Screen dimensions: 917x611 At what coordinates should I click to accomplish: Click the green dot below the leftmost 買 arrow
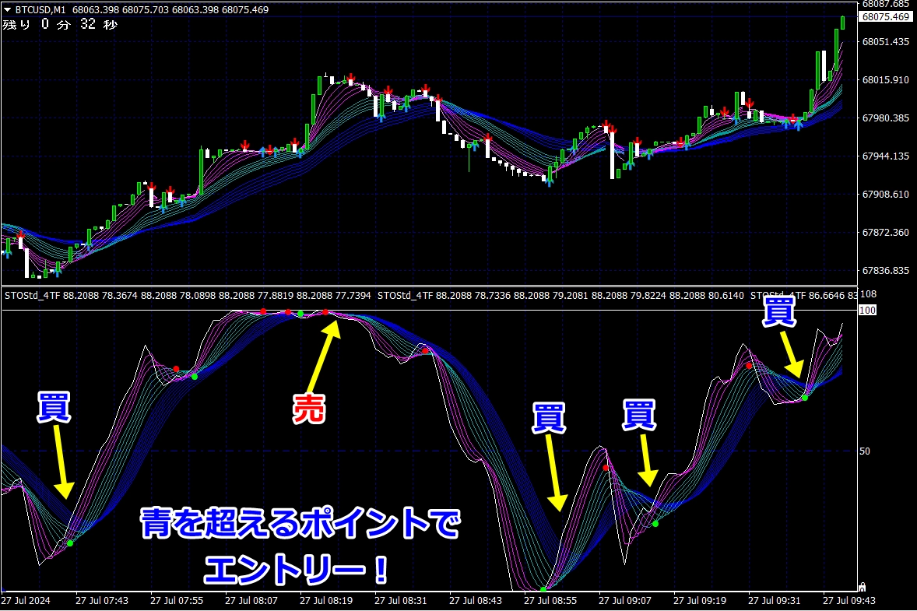(x=70, y=543)
